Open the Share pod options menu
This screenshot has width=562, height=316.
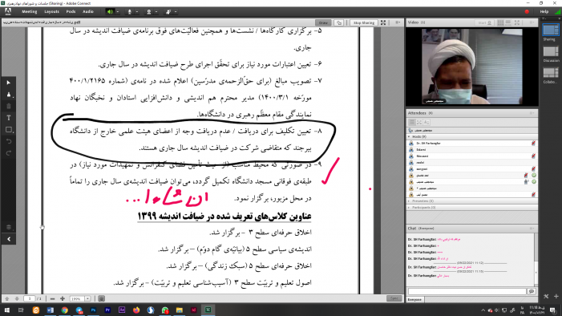[398, 22]
